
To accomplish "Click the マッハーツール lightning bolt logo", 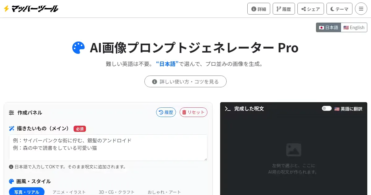I will tap(31, 9).
